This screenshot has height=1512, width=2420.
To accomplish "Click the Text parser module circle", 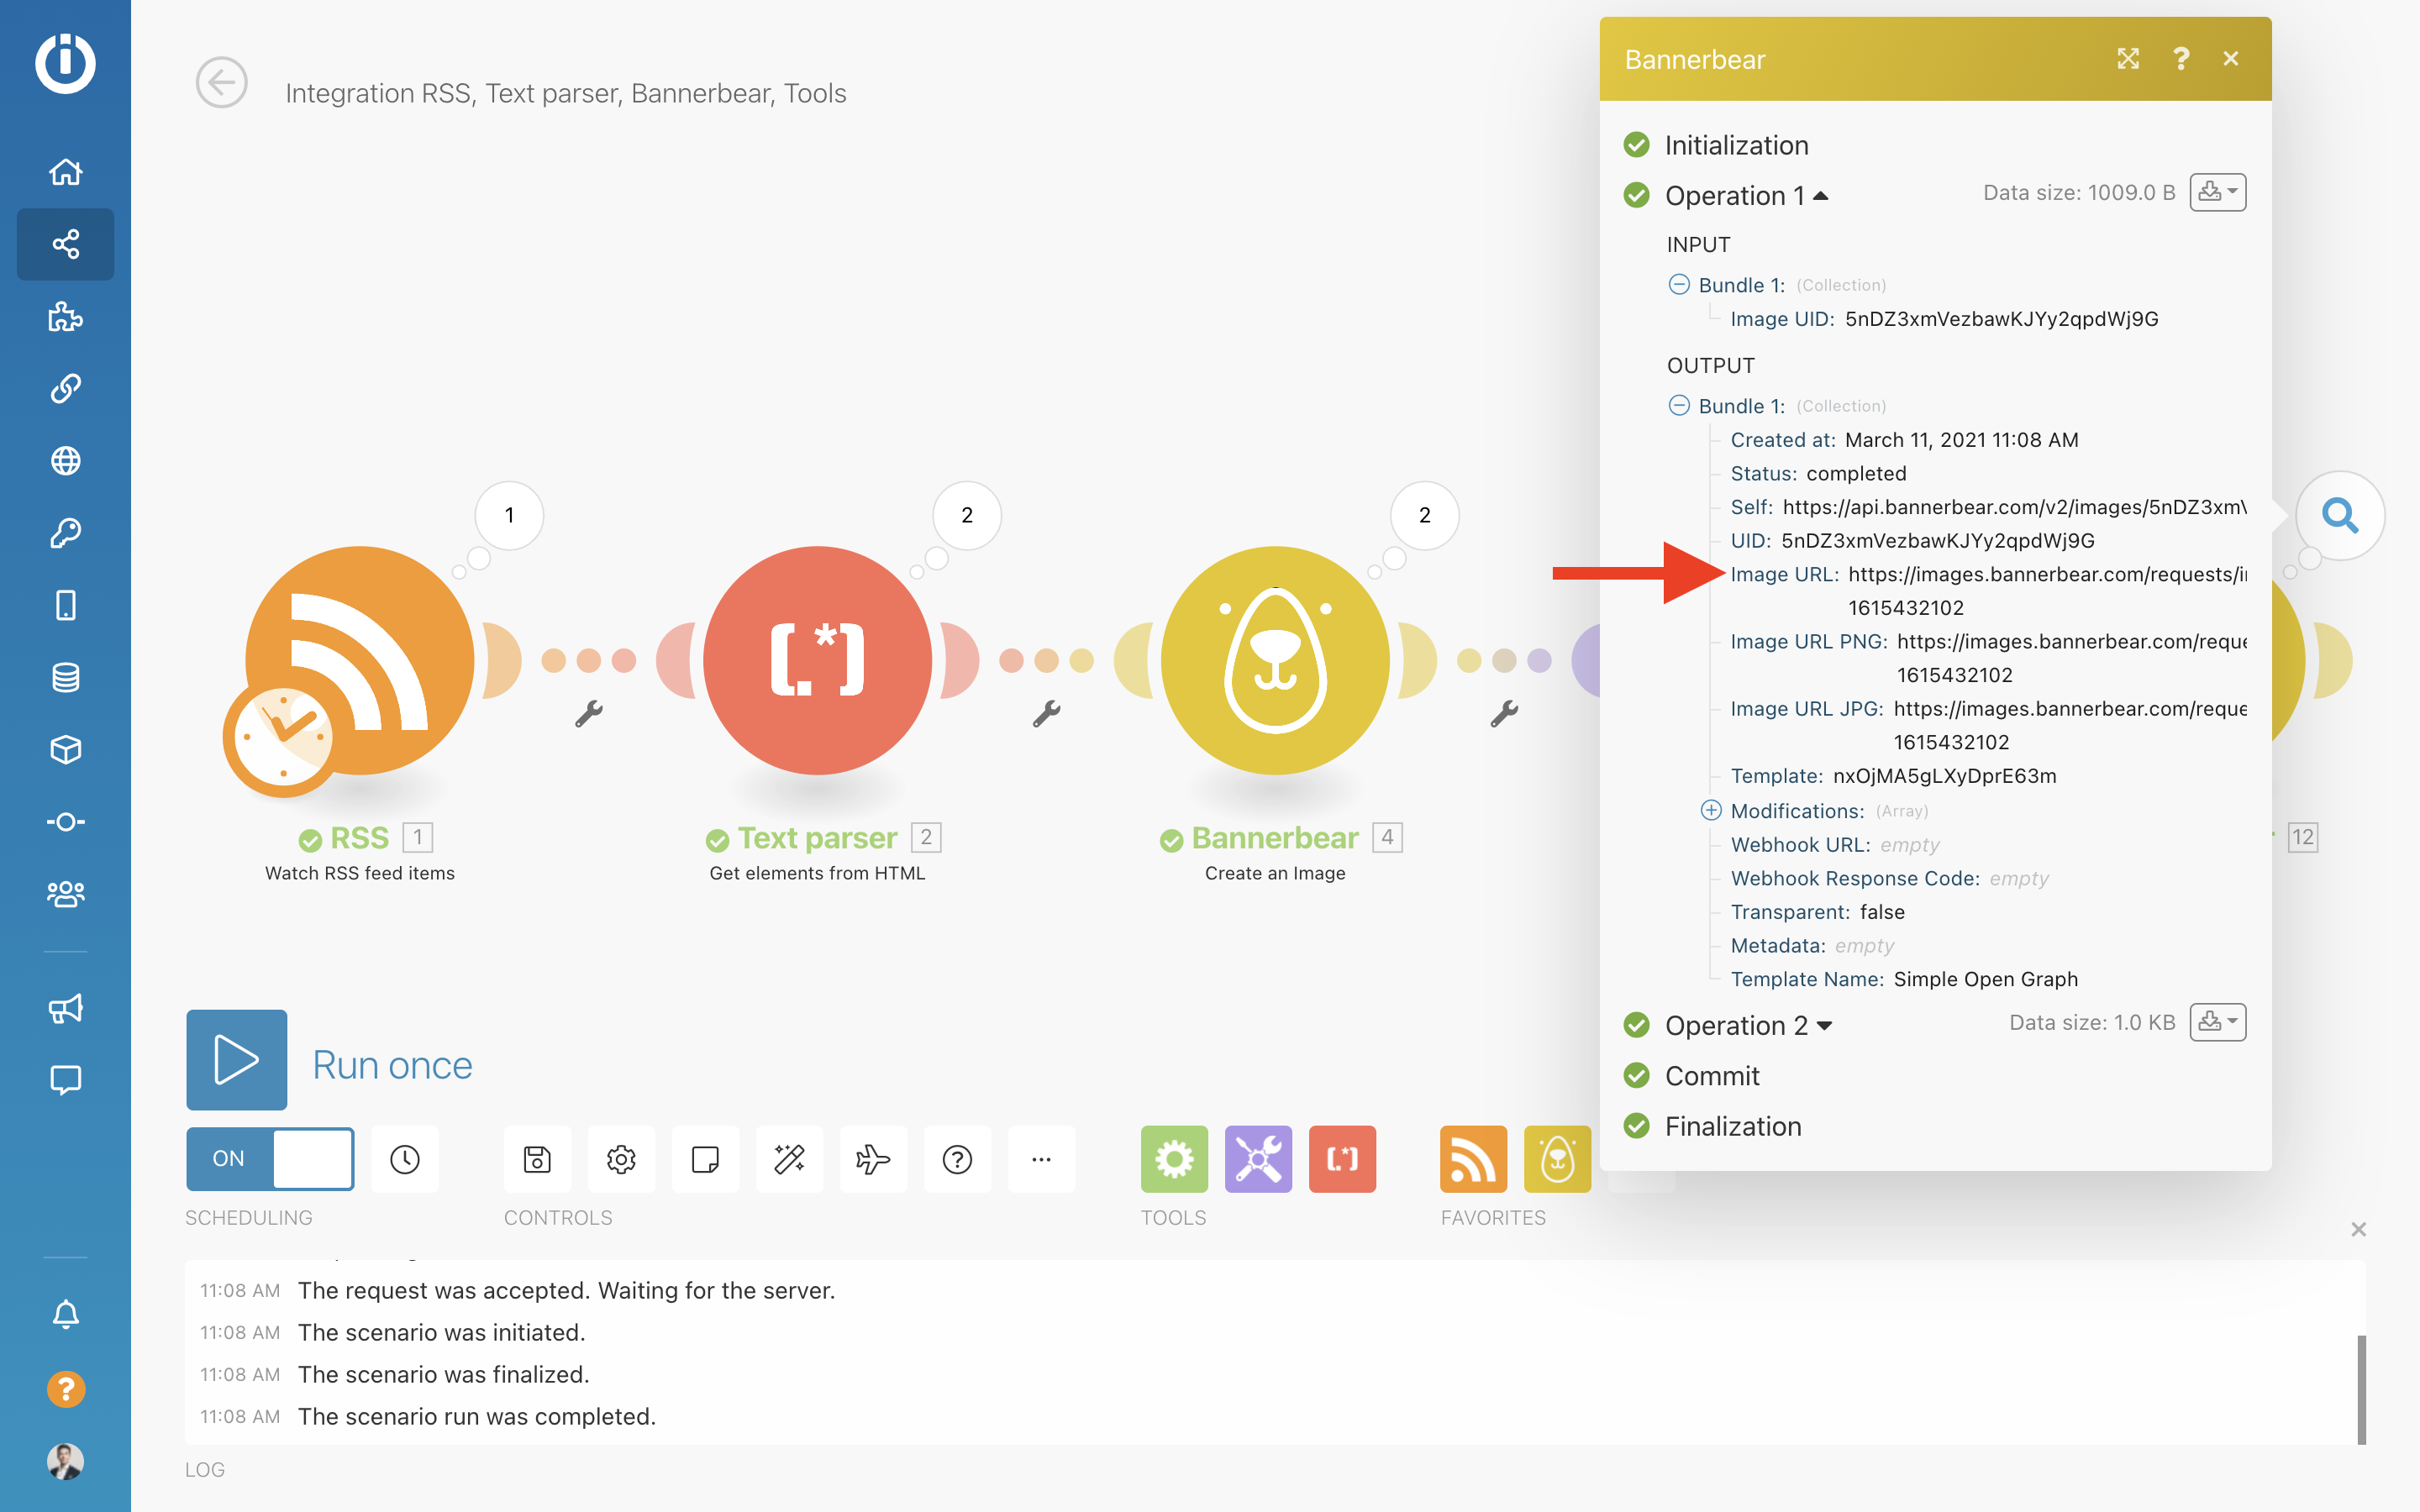I will pyautogui.click(x=817, y=660).
